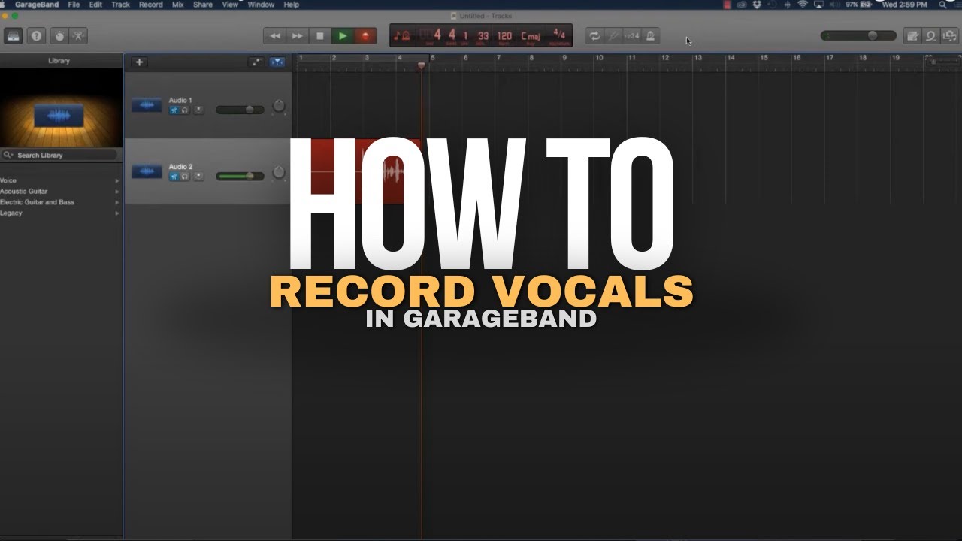Stop playback

pos(320,35)
